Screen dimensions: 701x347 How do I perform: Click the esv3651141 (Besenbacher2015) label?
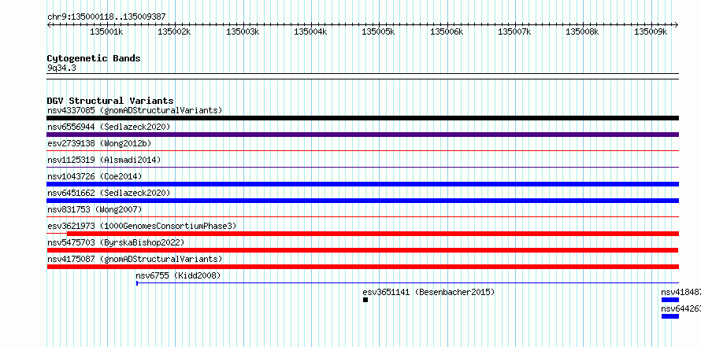428,292
